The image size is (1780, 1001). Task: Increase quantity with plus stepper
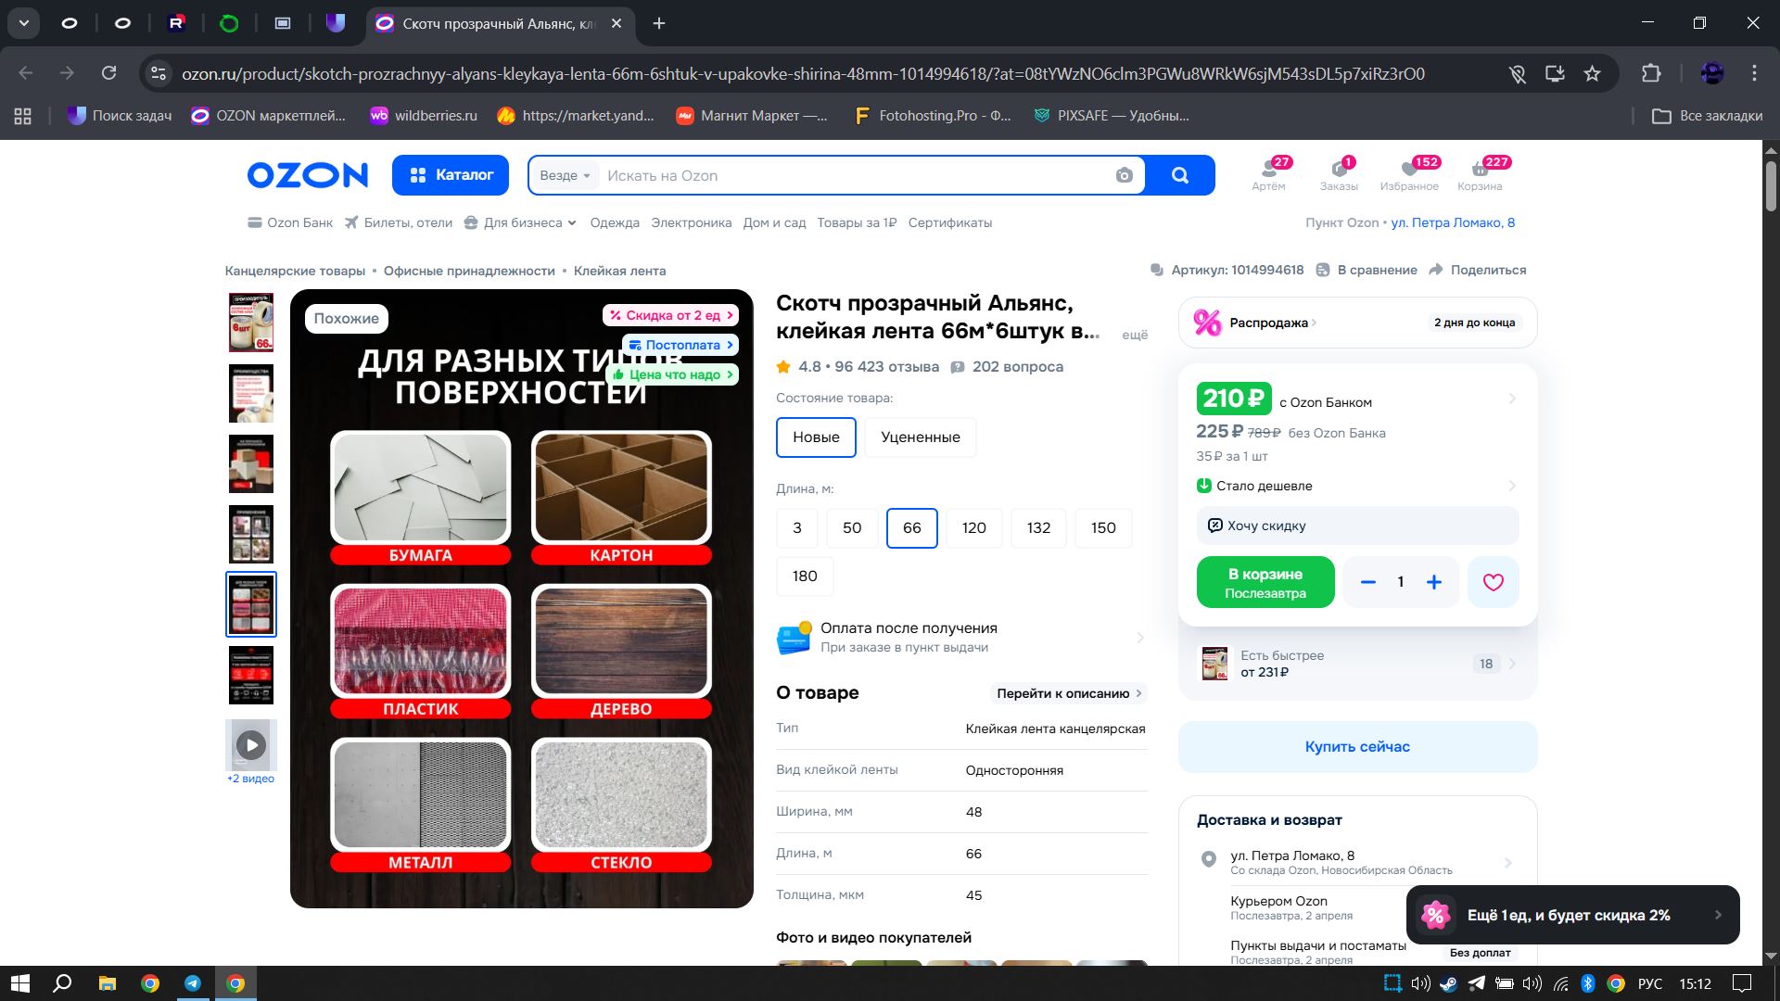(1433, 582)
